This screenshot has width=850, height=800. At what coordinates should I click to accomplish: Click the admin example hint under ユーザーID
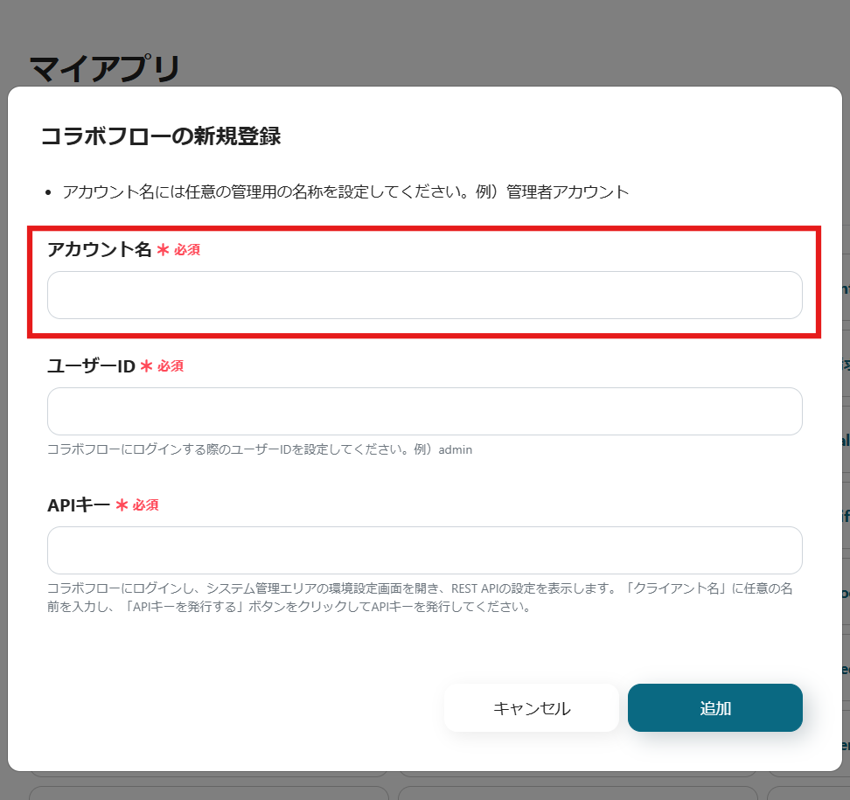click(260, 449)
